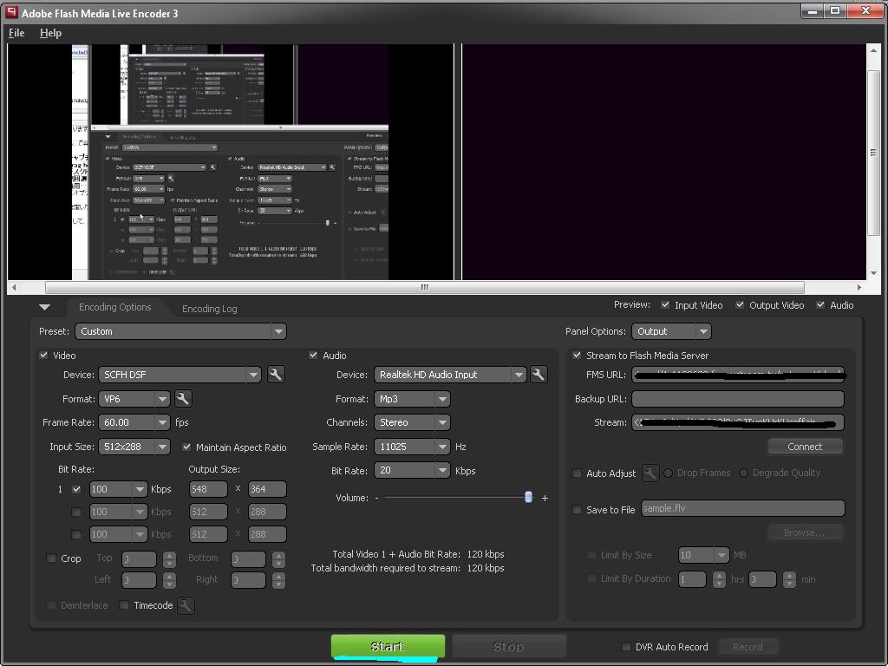
Task: Click the Backup URL field
Action: point(738,399)
